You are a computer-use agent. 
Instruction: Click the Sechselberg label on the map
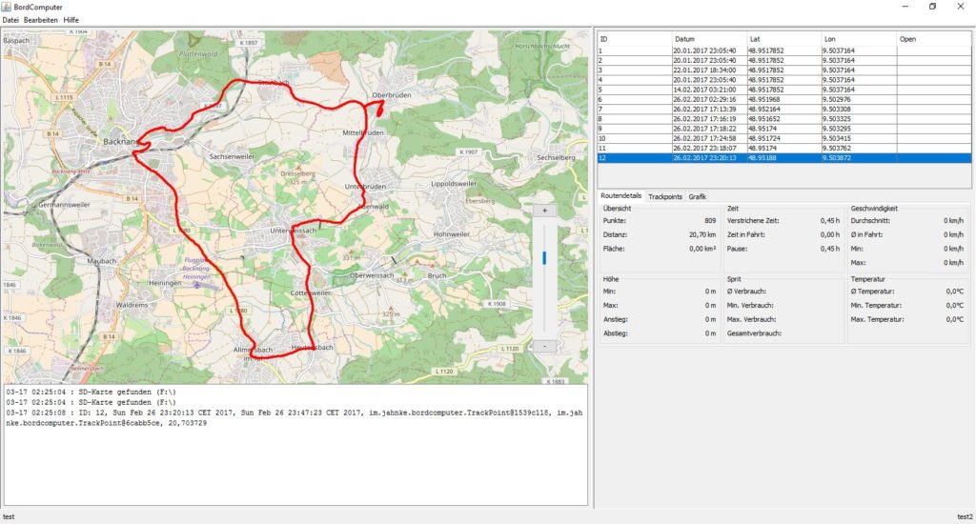click(x=556, y=157)
